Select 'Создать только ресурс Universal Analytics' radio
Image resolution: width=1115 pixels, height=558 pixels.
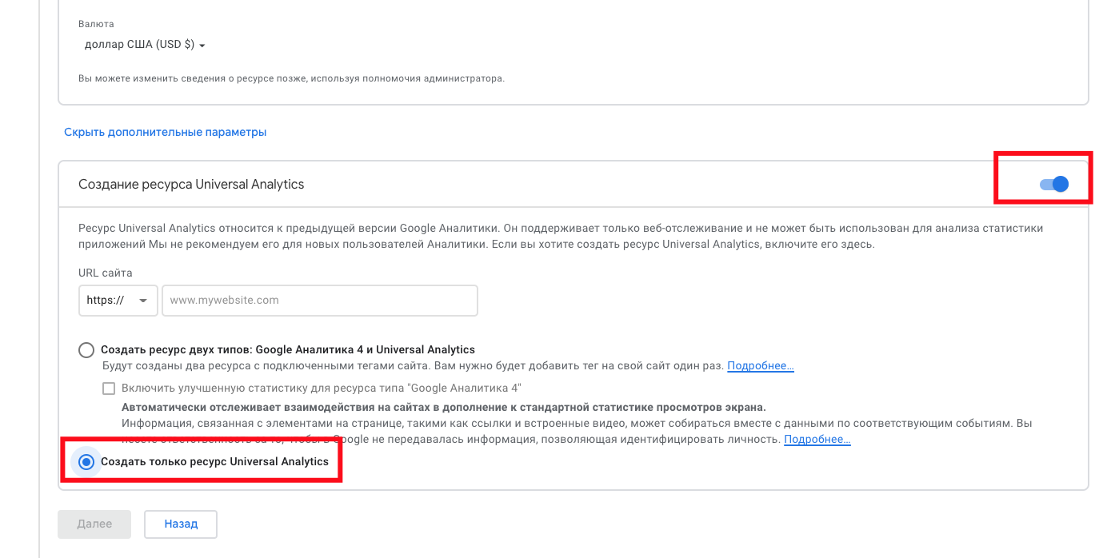coord(86,462)
